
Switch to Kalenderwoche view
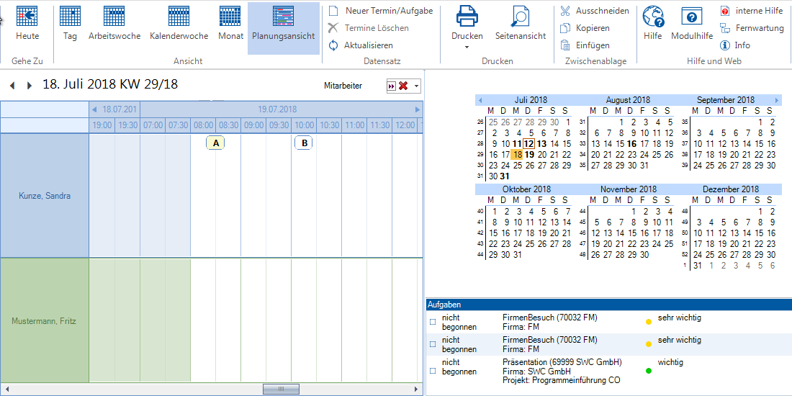click(x=179, y=17)
